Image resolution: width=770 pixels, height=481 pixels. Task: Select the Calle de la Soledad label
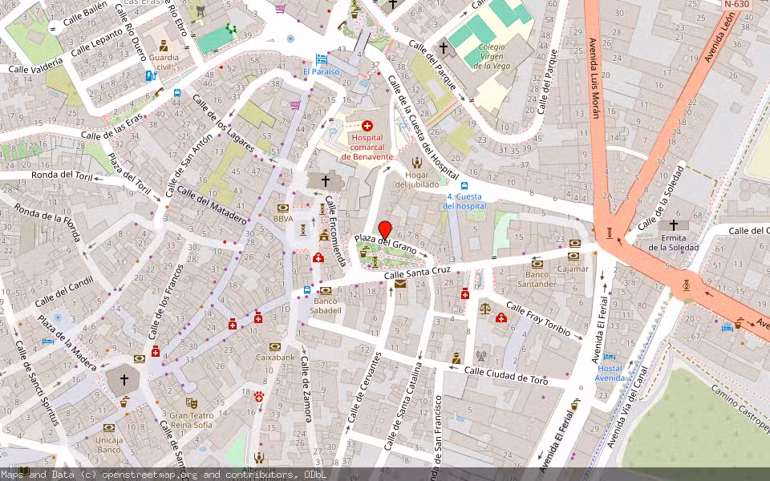point(662,198)
